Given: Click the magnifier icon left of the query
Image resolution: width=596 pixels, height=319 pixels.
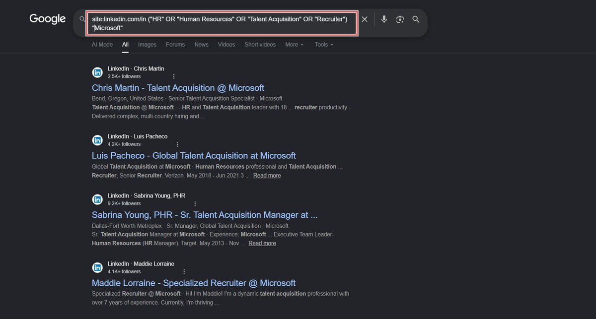Looking at the screenshot, I should point(82,19).
